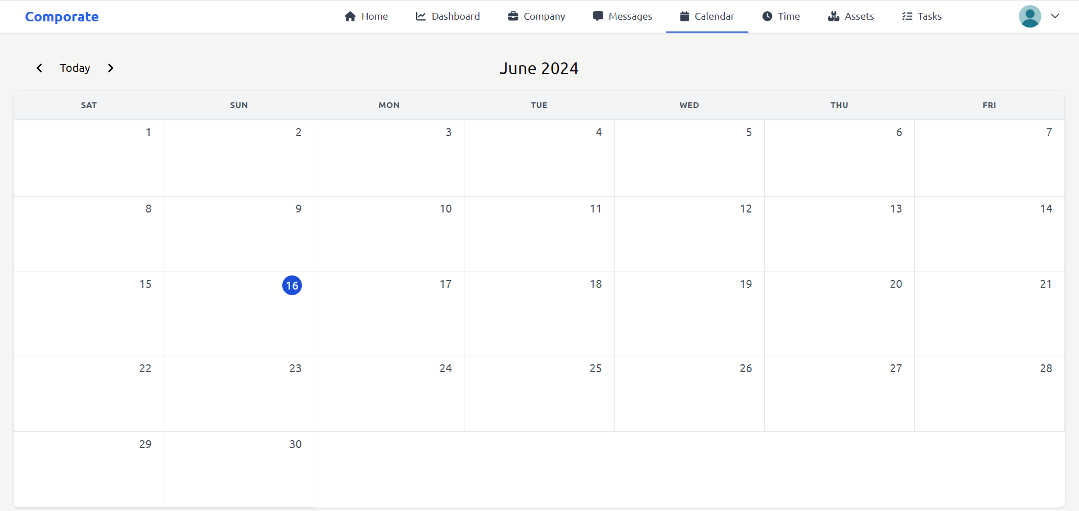The height and width of the screenshot is (511, 1079).
Task: Click the Time clock icon
Action: (x=767, y=16)
